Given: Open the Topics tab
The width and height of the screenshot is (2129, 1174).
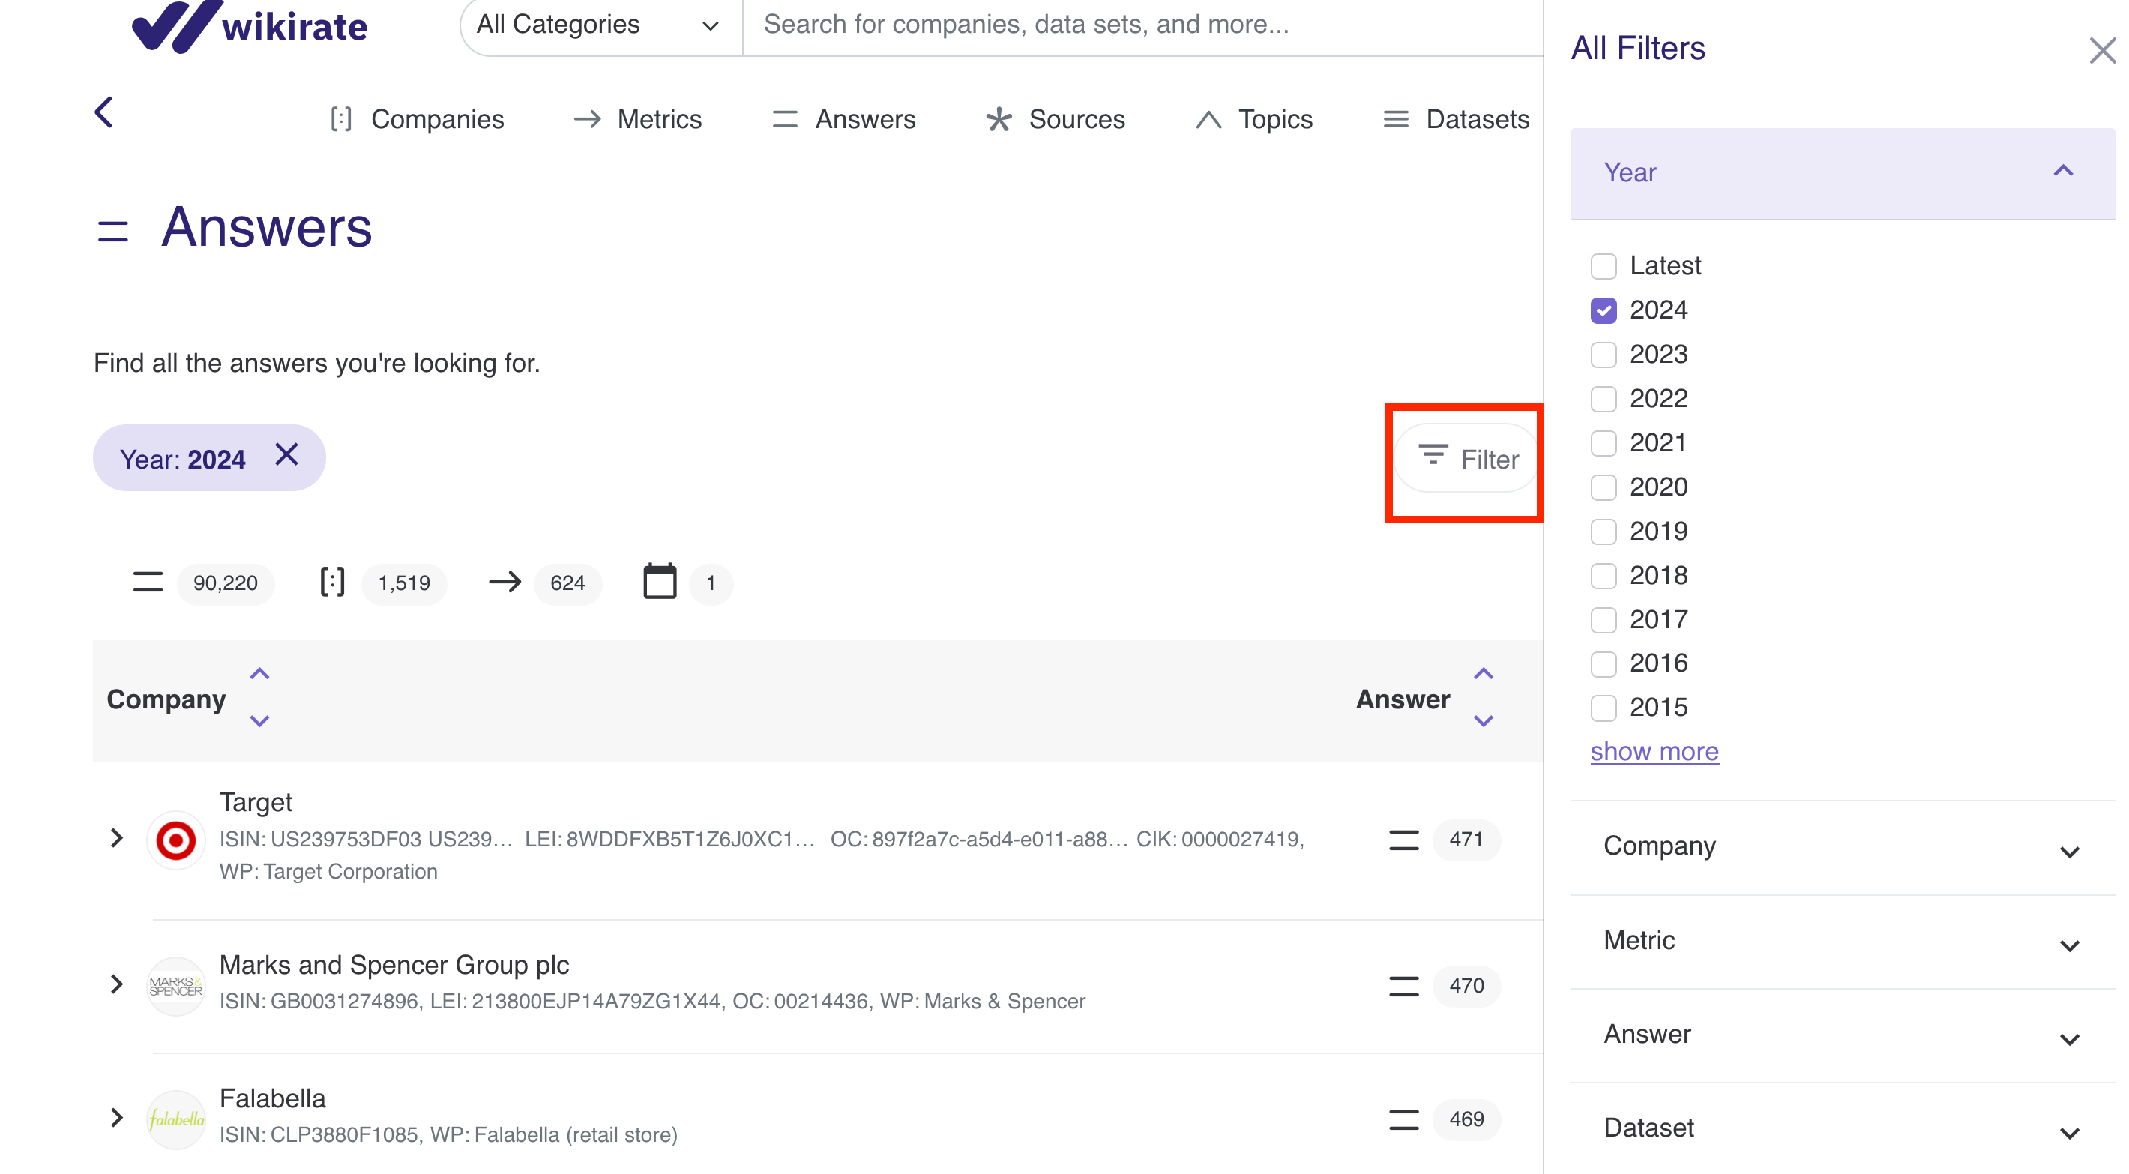Looking at the screenshot, I should click(x=1253, y=119).
